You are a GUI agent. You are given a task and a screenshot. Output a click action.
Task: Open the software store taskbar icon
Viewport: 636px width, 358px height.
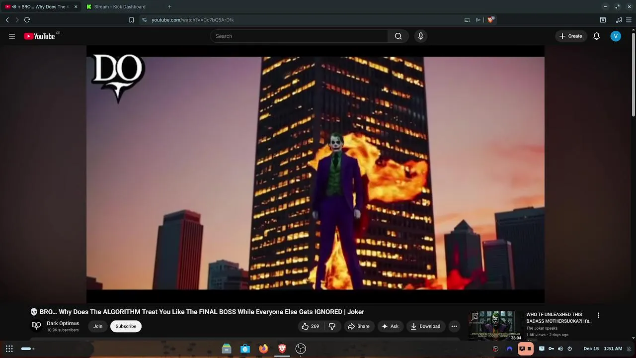point(245,349)
